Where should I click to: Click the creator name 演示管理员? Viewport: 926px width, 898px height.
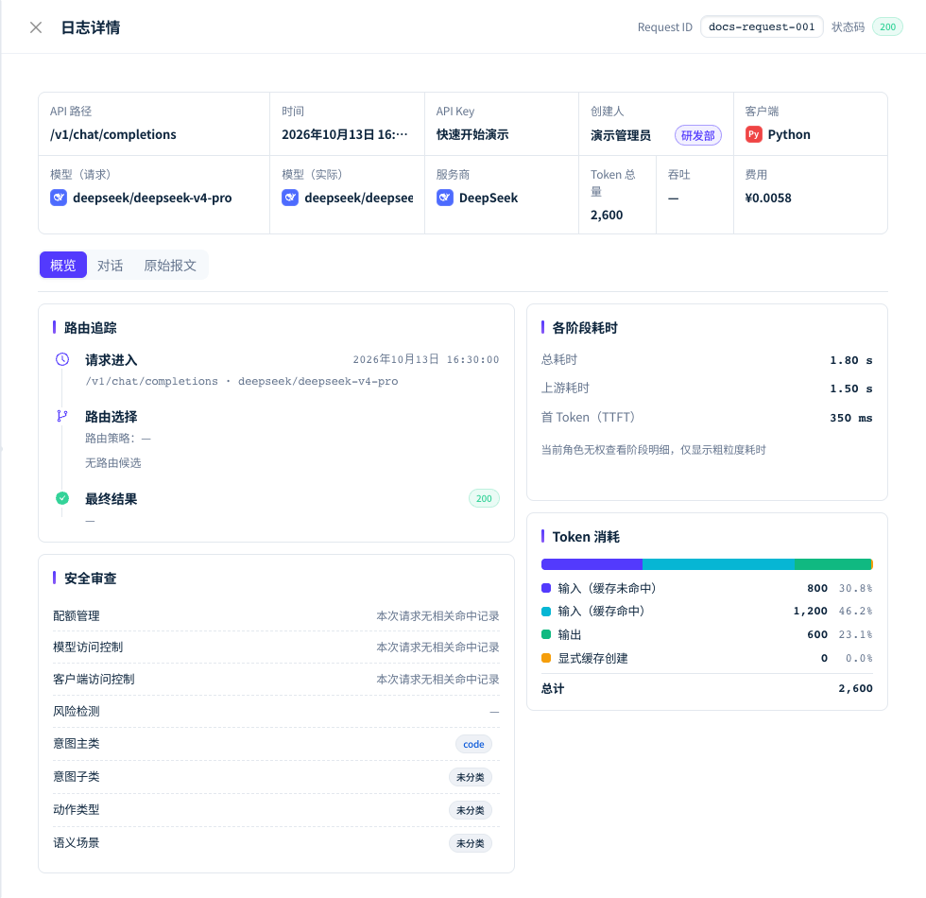pyautogui.click(x=621, y=135)
